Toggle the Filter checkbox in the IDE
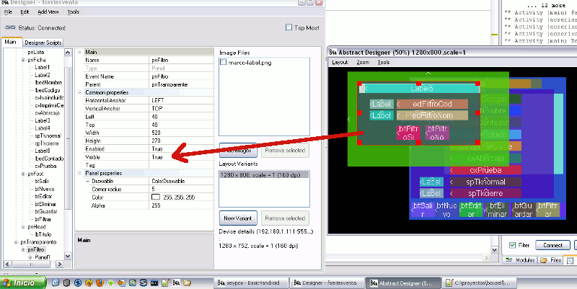Viewport: 577px width, 289px height. pos(512,245)
